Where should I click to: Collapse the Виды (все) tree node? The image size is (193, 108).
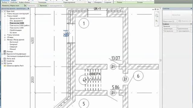click(x=2, y=11)
